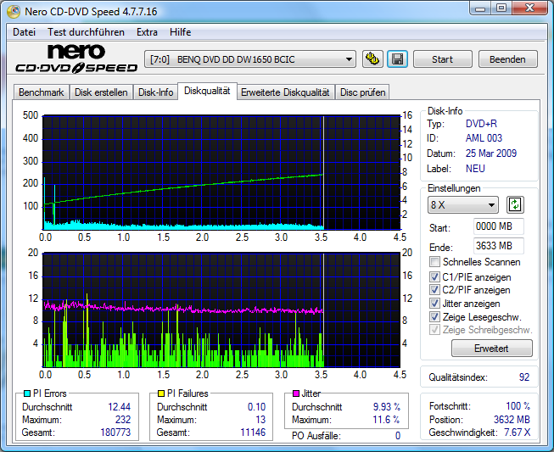Open the Extra menu

tap(147, 32)
